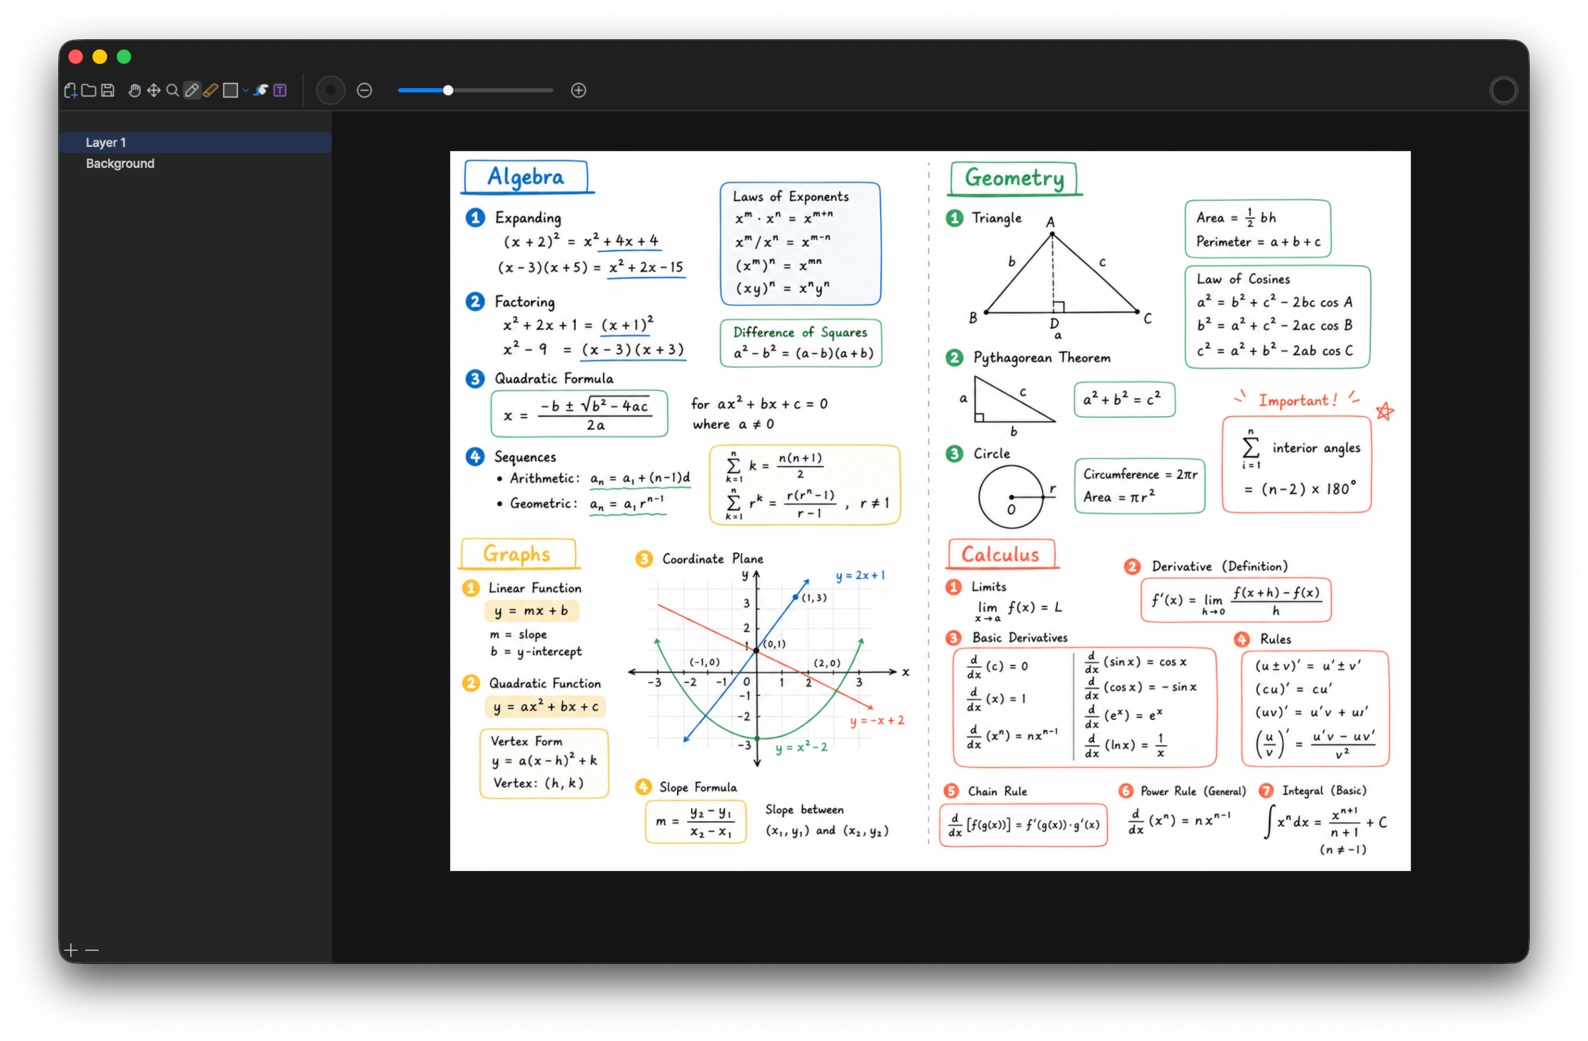Viewport: 1588px width, 1041px height.
Task: Select the Hand pan tool
Action: 135,91
